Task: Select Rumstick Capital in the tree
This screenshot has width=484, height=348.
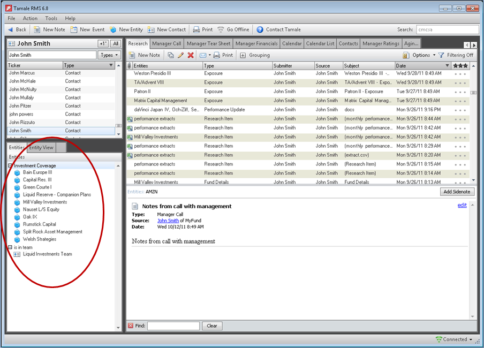Action: 39,224
